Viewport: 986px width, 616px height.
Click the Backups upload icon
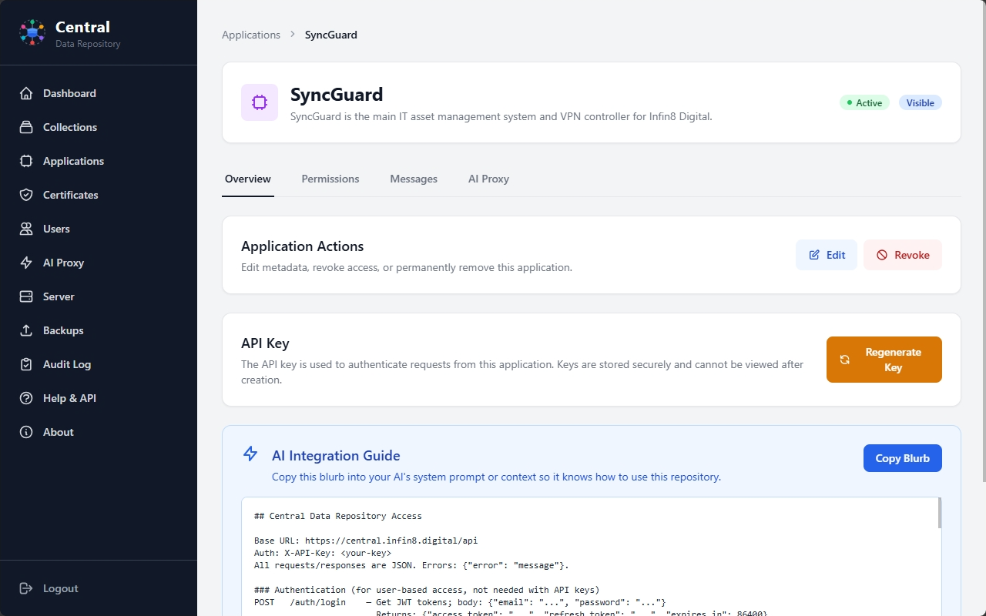pos(26,330)
